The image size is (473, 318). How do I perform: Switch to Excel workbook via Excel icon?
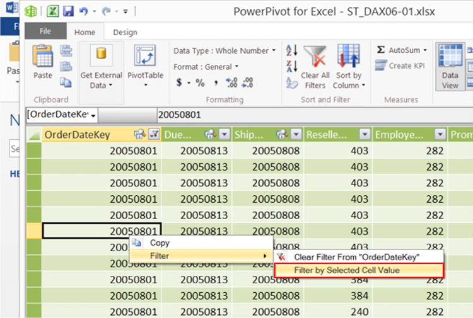tap(54, 12)
